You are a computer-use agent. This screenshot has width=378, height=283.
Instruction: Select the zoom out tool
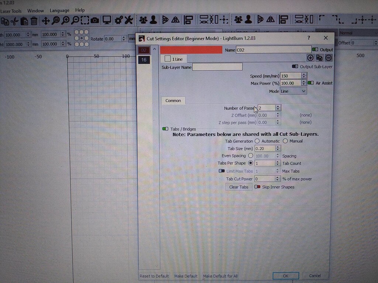click(75, 21)
